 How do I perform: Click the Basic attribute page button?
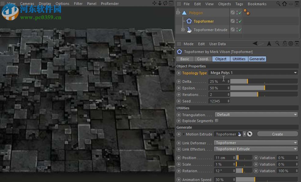coord(185,59)
